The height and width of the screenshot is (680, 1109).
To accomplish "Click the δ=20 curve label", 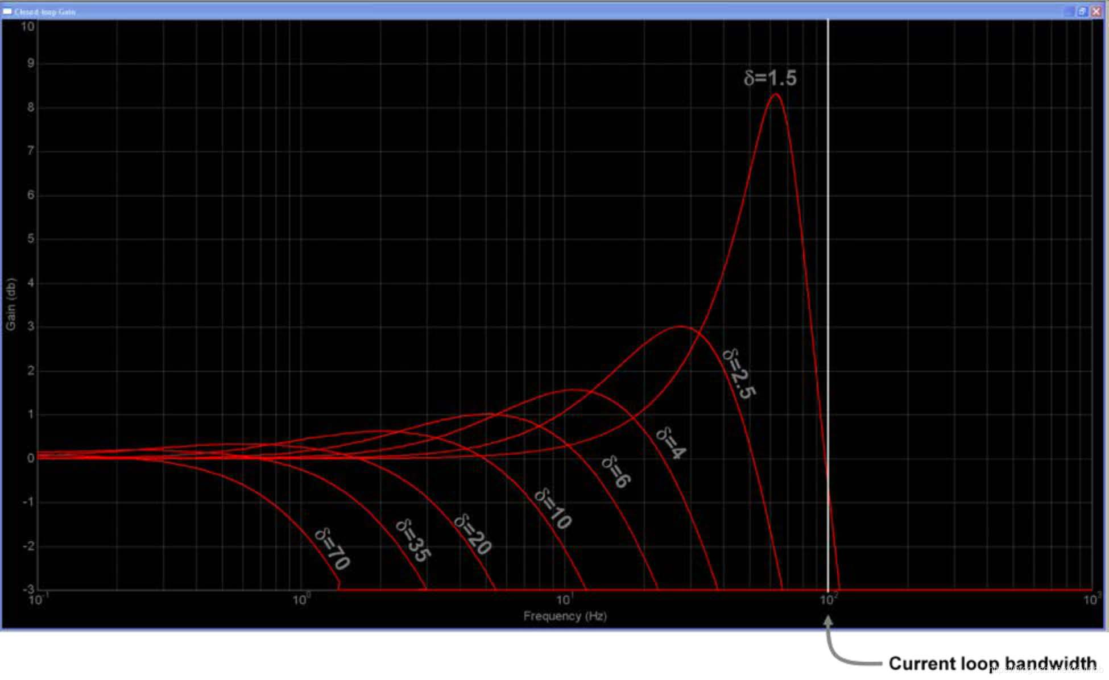I will 473,534.
